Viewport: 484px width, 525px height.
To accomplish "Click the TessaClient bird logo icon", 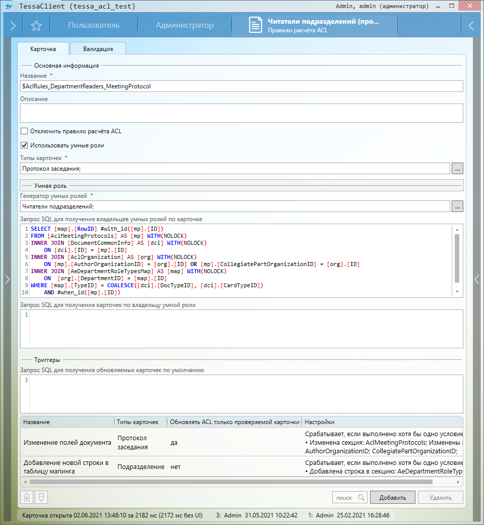I will (x=8, y=6).
